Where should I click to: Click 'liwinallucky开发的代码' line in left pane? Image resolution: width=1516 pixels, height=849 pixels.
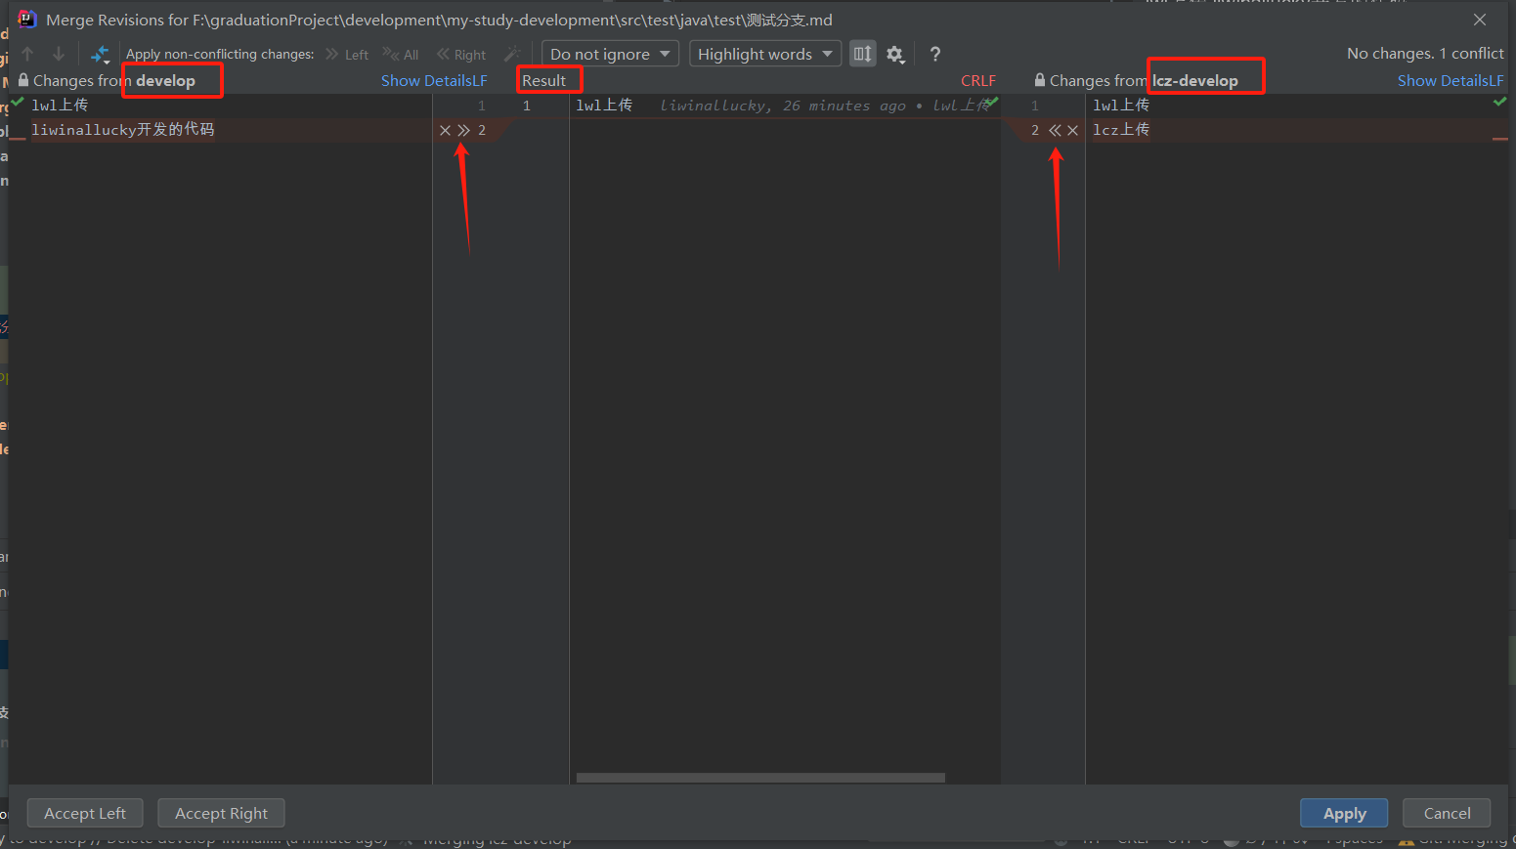[123, 130]
